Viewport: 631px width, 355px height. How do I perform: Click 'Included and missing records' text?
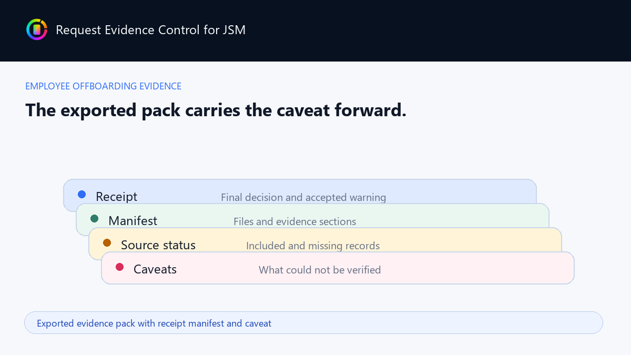(313, 246)
